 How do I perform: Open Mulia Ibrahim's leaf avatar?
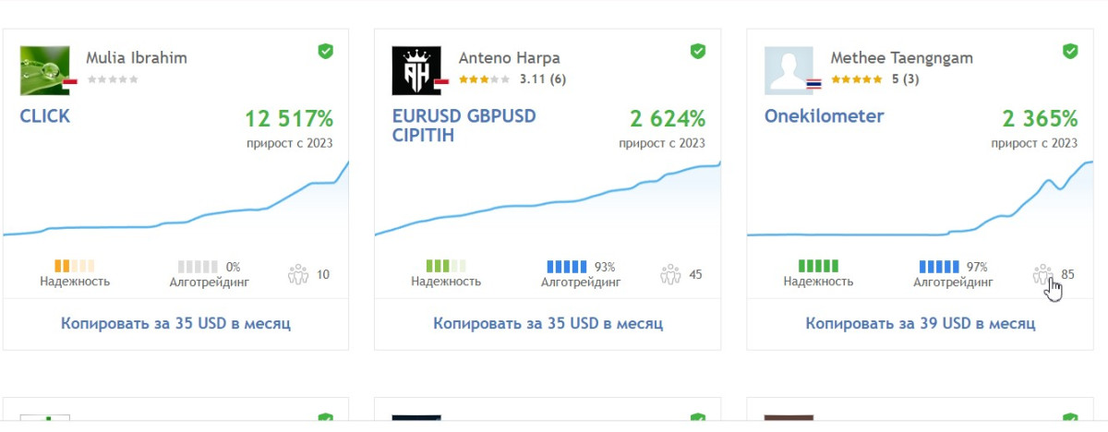[x=44, y=71]
